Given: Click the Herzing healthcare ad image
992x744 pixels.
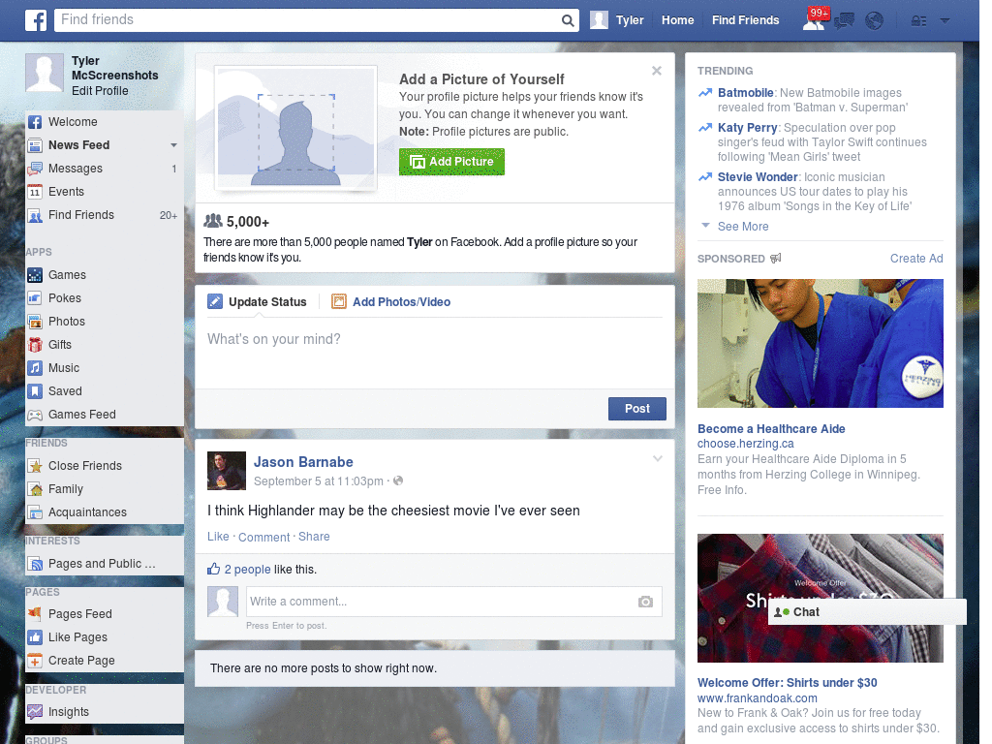Looking at the screenshot, I should (820, 344).
